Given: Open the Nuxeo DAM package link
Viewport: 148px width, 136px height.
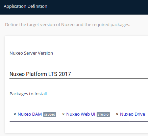Looking at the screenshot, I should pos(30,114).
